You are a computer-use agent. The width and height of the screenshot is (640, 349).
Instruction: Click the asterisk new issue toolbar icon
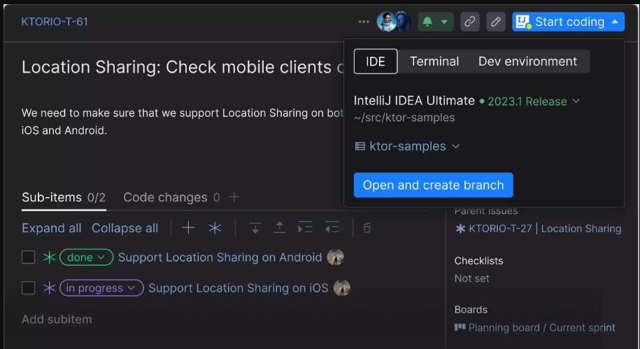tap(215, 228)
